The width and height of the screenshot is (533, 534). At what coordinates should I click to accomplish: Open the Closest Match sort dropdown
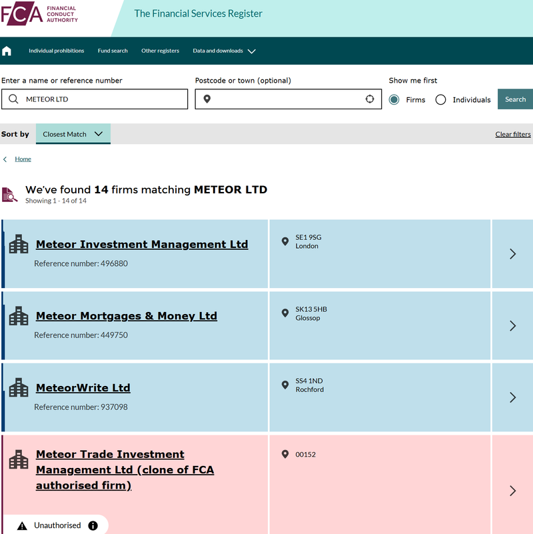coord(73,134)
